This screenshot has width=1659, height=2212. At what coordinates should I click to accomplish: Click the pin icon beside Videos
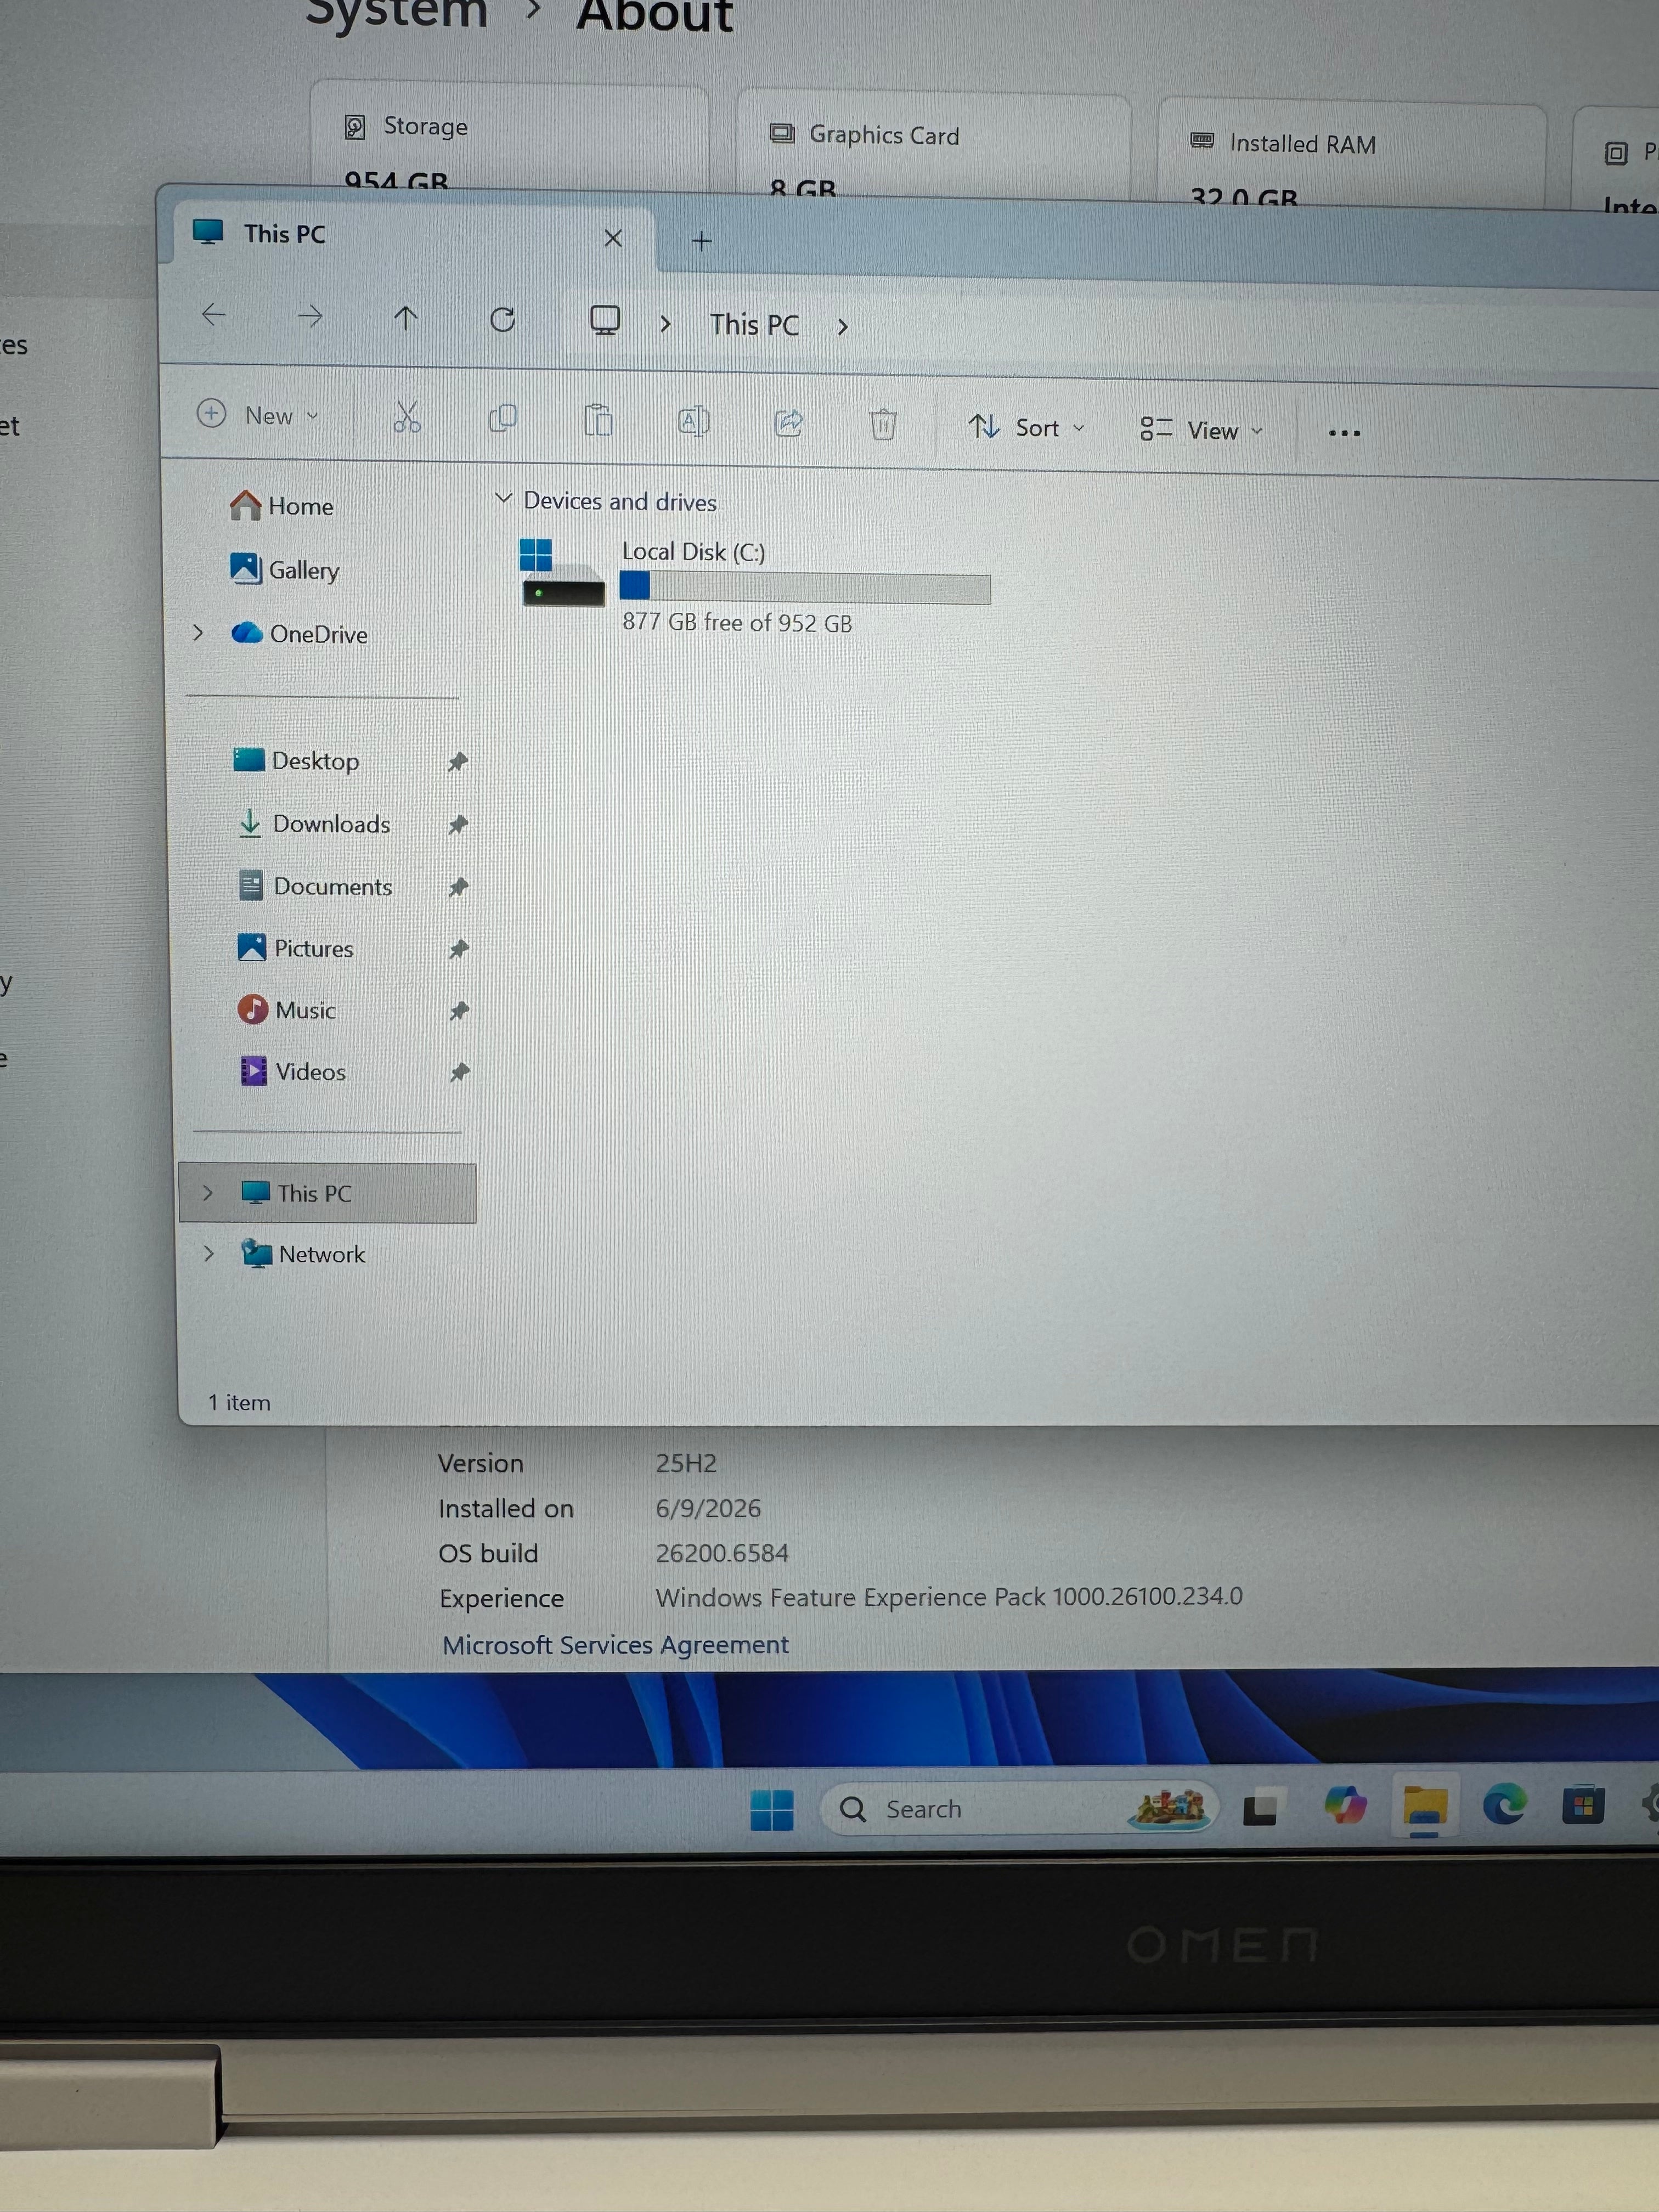(x=459, y=1073)
